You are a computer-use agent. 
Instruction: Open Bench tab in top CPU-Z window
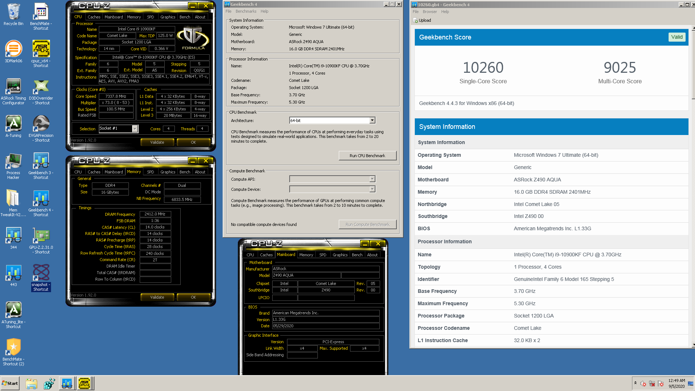(185, 17)
